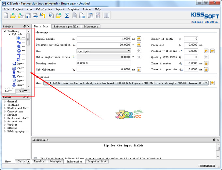The image size is (222, 170).
Task: Open the Cro… helical gears module
Action: pyautogui.click(x=18, y=76)
